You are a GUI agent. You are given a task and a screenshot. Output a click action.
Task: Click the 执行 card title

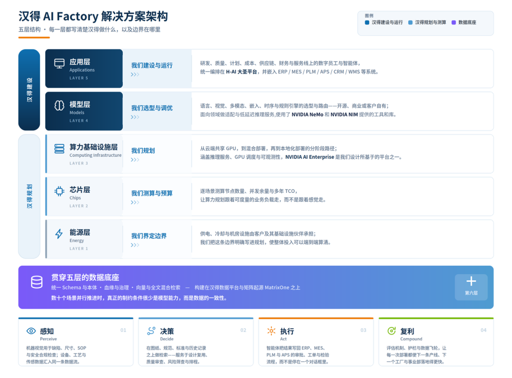coord(287,332)
